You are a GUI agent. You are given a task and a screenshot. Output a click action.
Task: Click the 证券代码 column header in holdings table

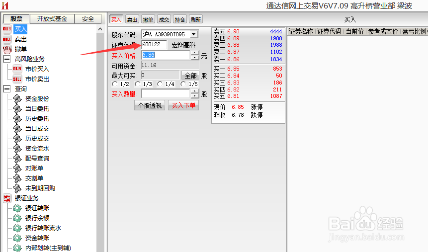coord(329,32)
